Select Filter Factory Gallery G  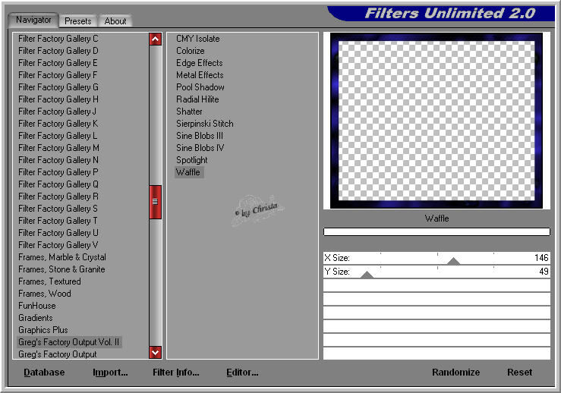click(58, 87)
